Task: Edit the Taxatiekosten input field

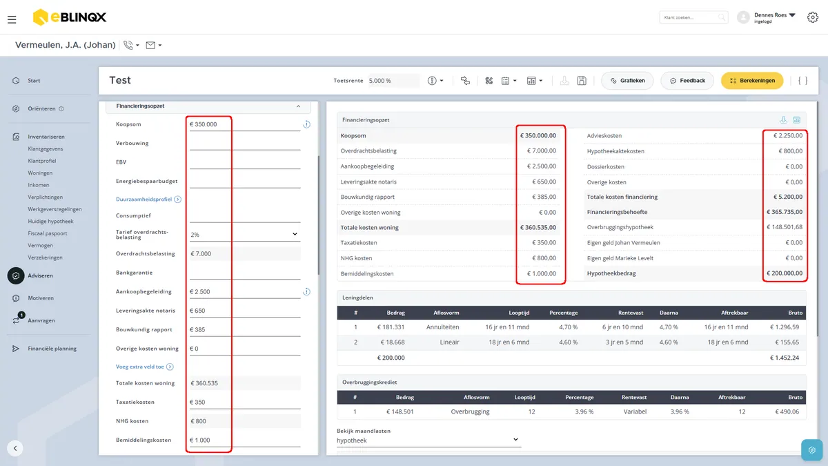Action: 245,402
